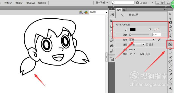Open the Components panel icon
The width and height of the screenshot is (174, 93).
pyautogui.click(x=112, y=45)
